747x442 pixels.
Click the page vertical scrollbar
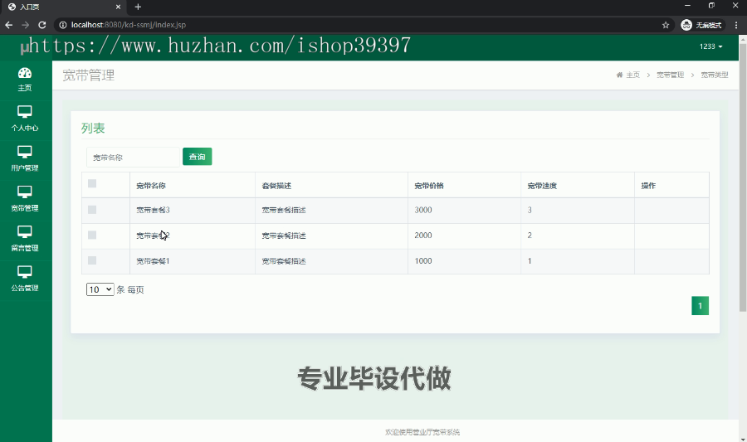pyautogui.click(x=742, y=177)
